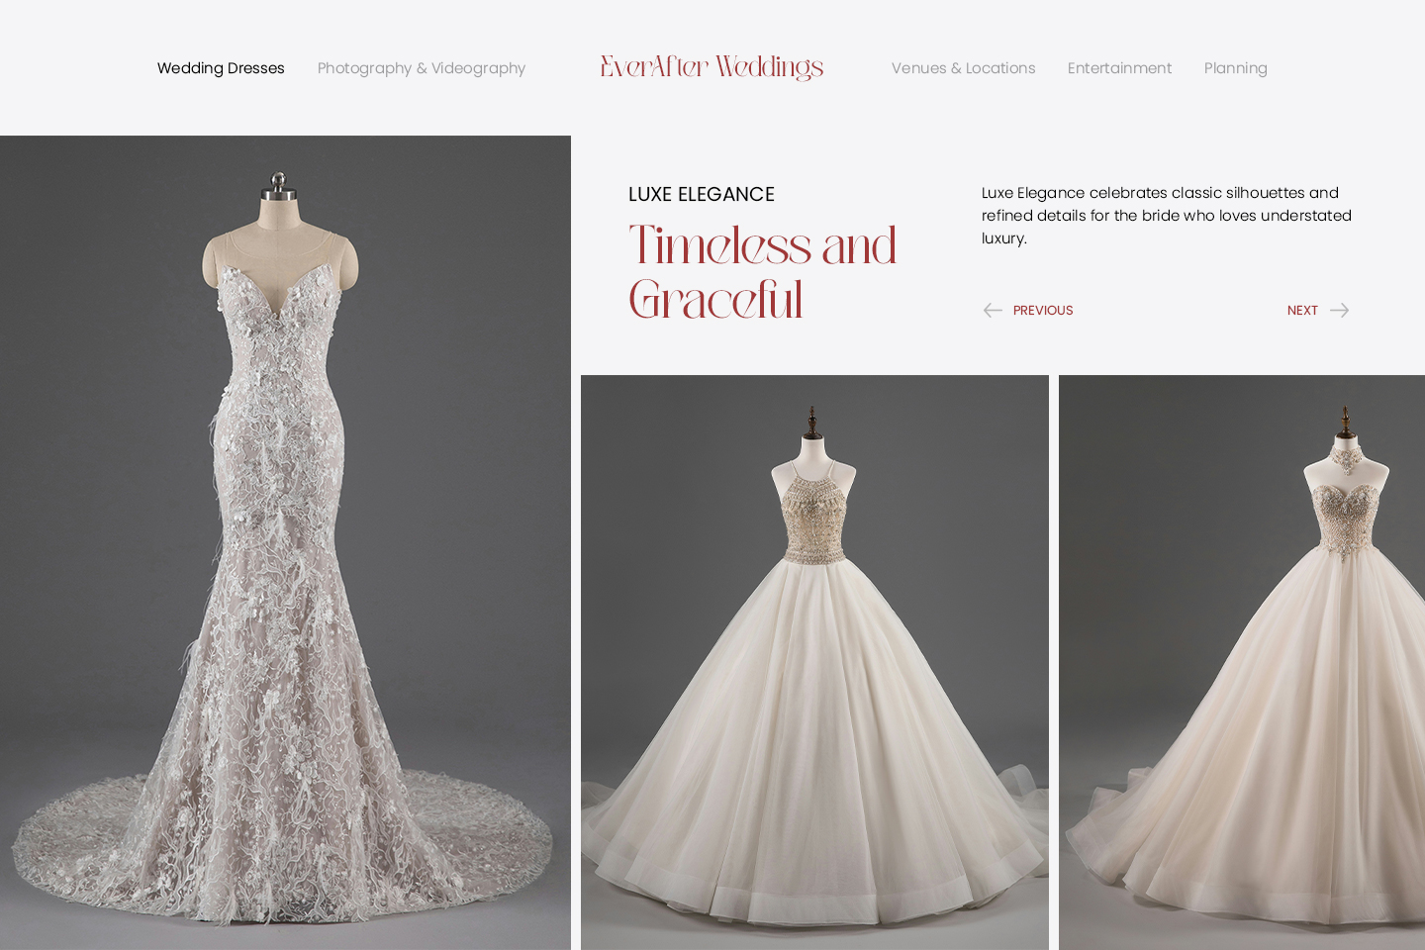Select the EverAfter Weddings logo
The height and width of the screenshot is (950, 1425).
[x=712, y=66]
